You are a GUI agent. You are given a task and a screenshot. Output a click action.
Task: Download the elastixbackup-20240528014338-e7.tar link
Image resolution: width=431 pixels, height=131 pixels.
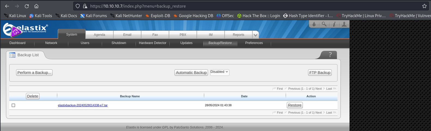[83, 105]
